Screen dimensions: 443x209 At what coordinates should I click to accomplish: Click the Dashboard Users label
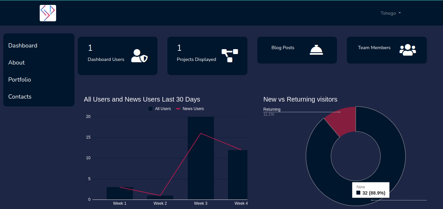point(106,59)
